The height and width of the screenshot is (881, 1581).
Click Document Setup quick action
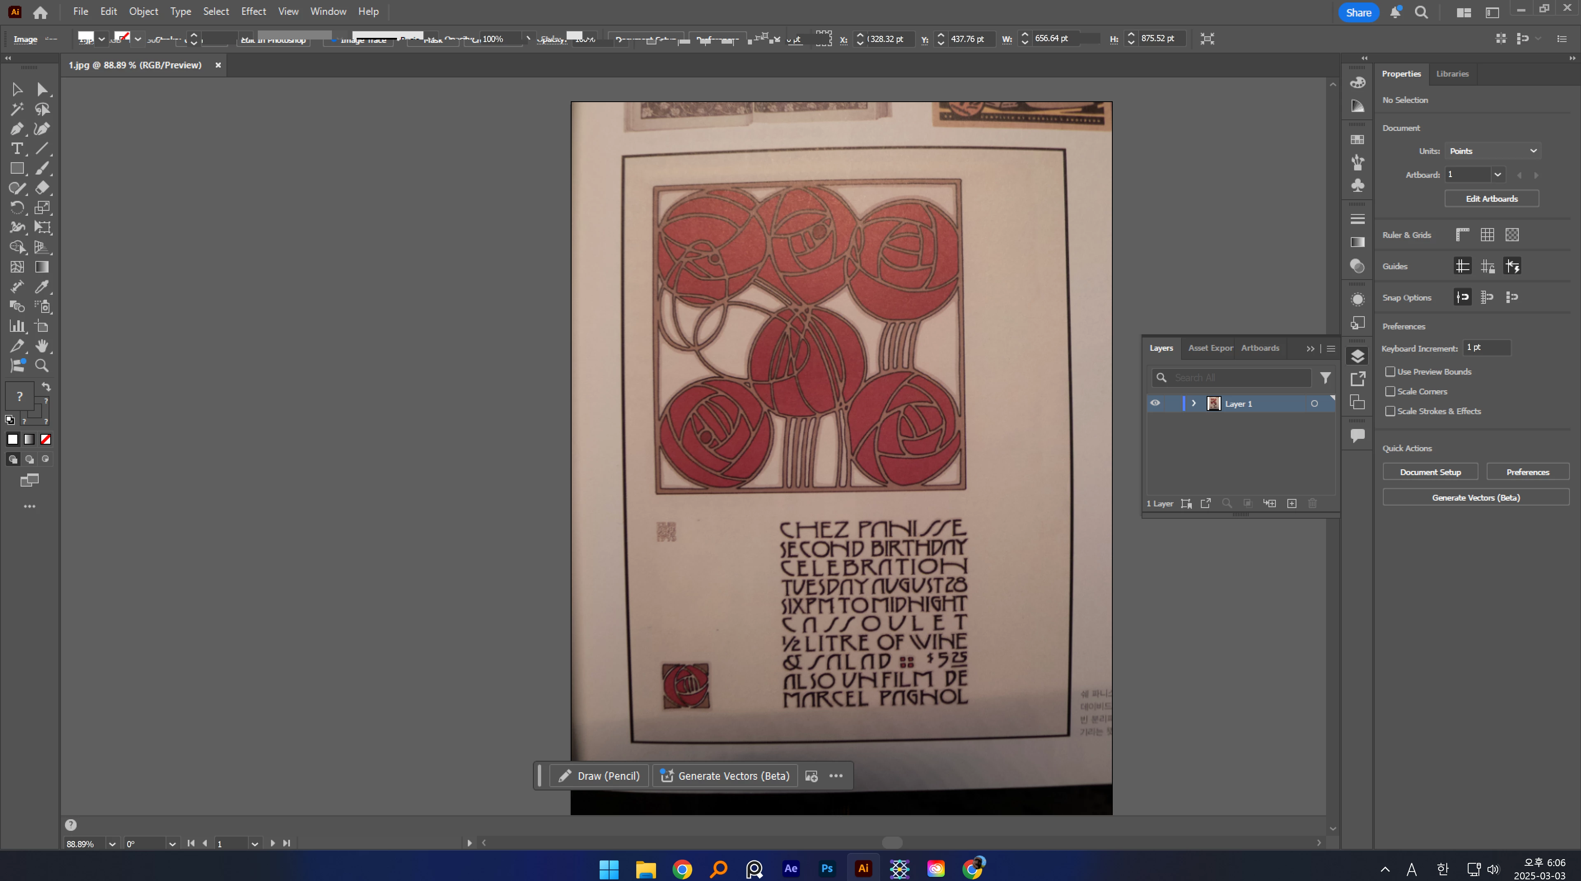coord(1430,472)
